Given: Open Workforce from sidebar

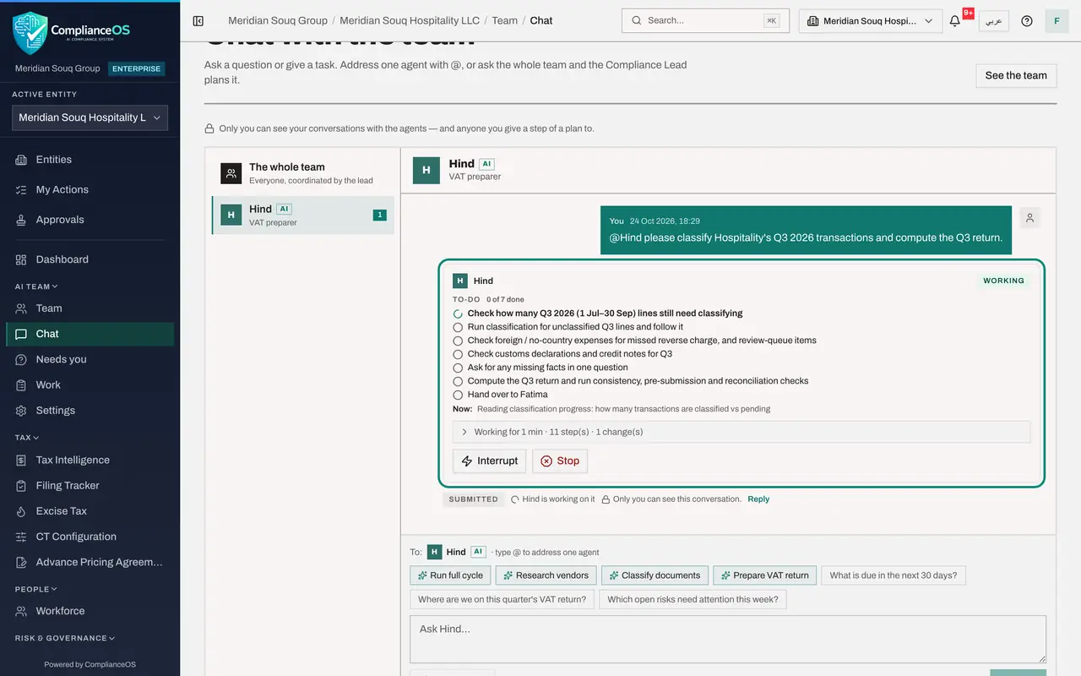Looking at the screenshot, I should pos(90,611).
